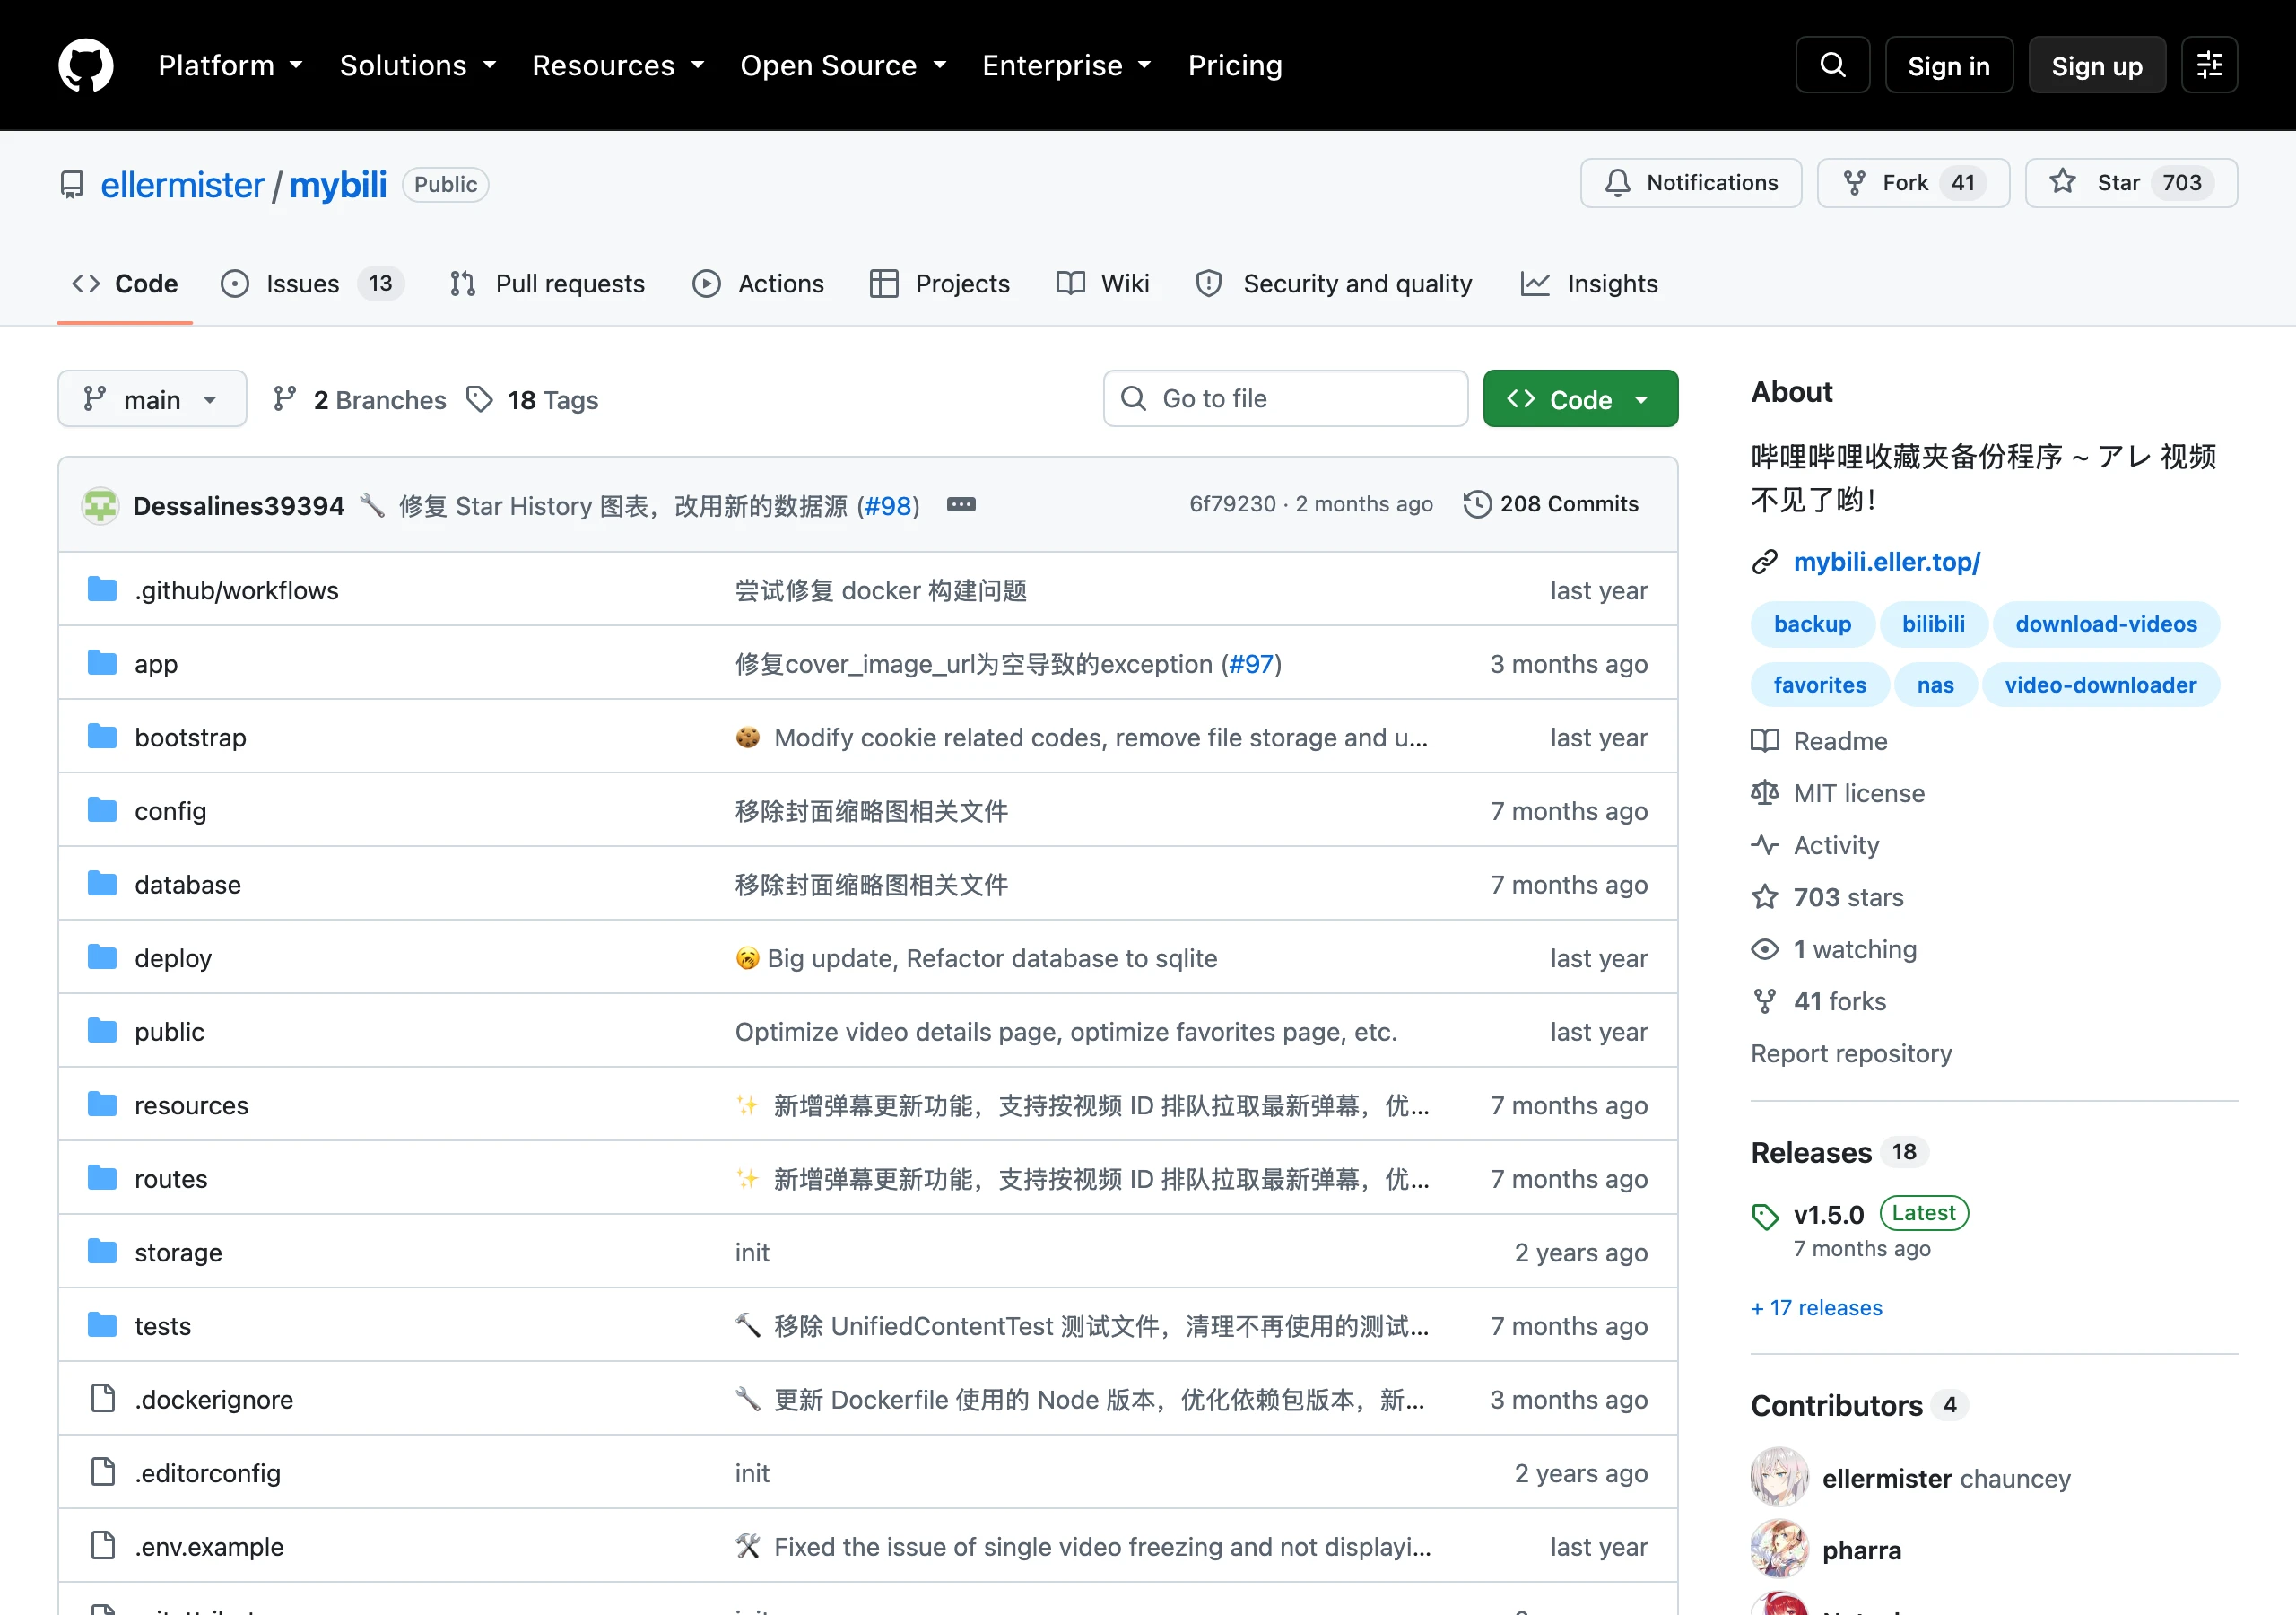This screenshot has width=2296, height=1615.
Task: Click the Dessalines39394 avatar
Action: tap(100, 505)
